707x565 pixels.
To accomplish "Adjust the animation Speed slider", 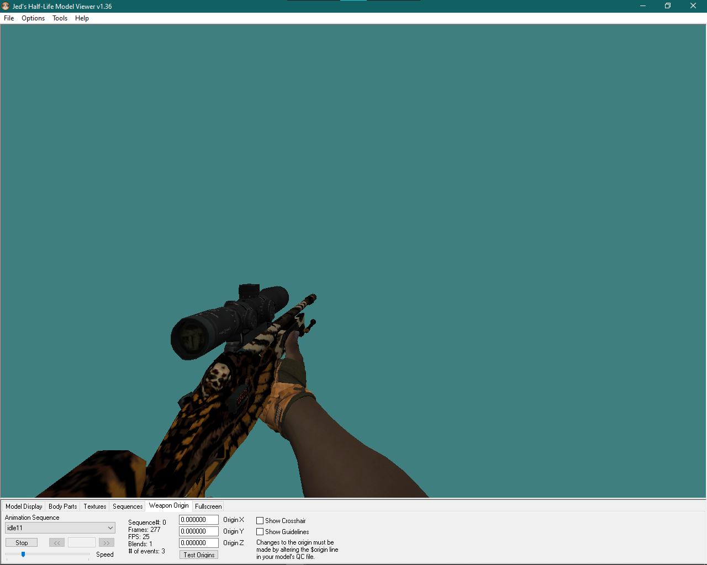I will (x=23, y=554).
